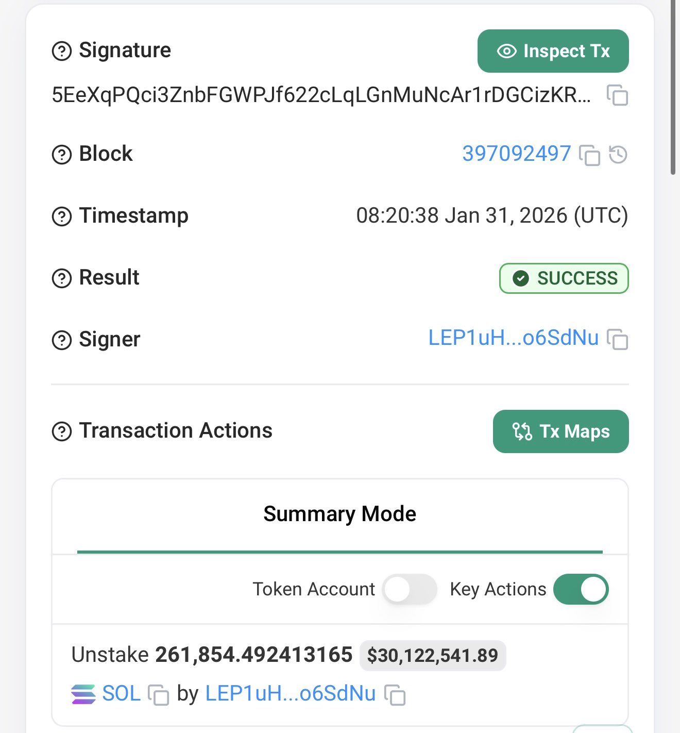Copy the unstaker address in summary

pos(395,694)
